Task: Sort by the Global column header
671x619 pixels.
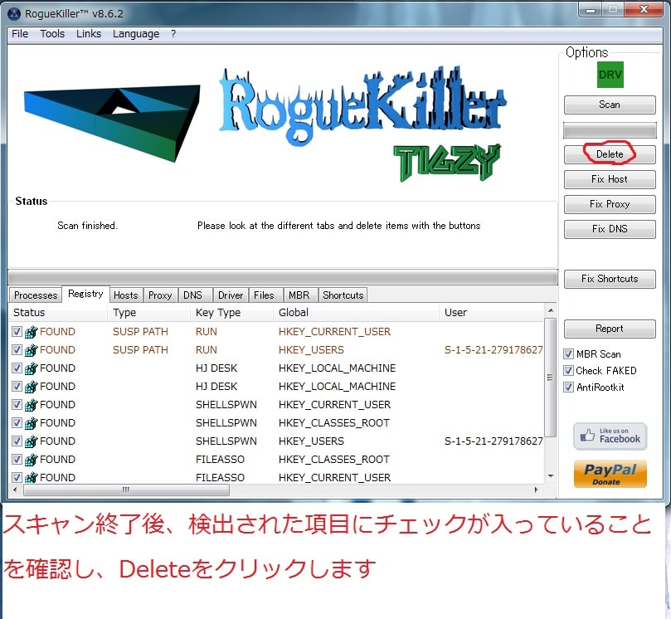Action: (x=356, y=313)
